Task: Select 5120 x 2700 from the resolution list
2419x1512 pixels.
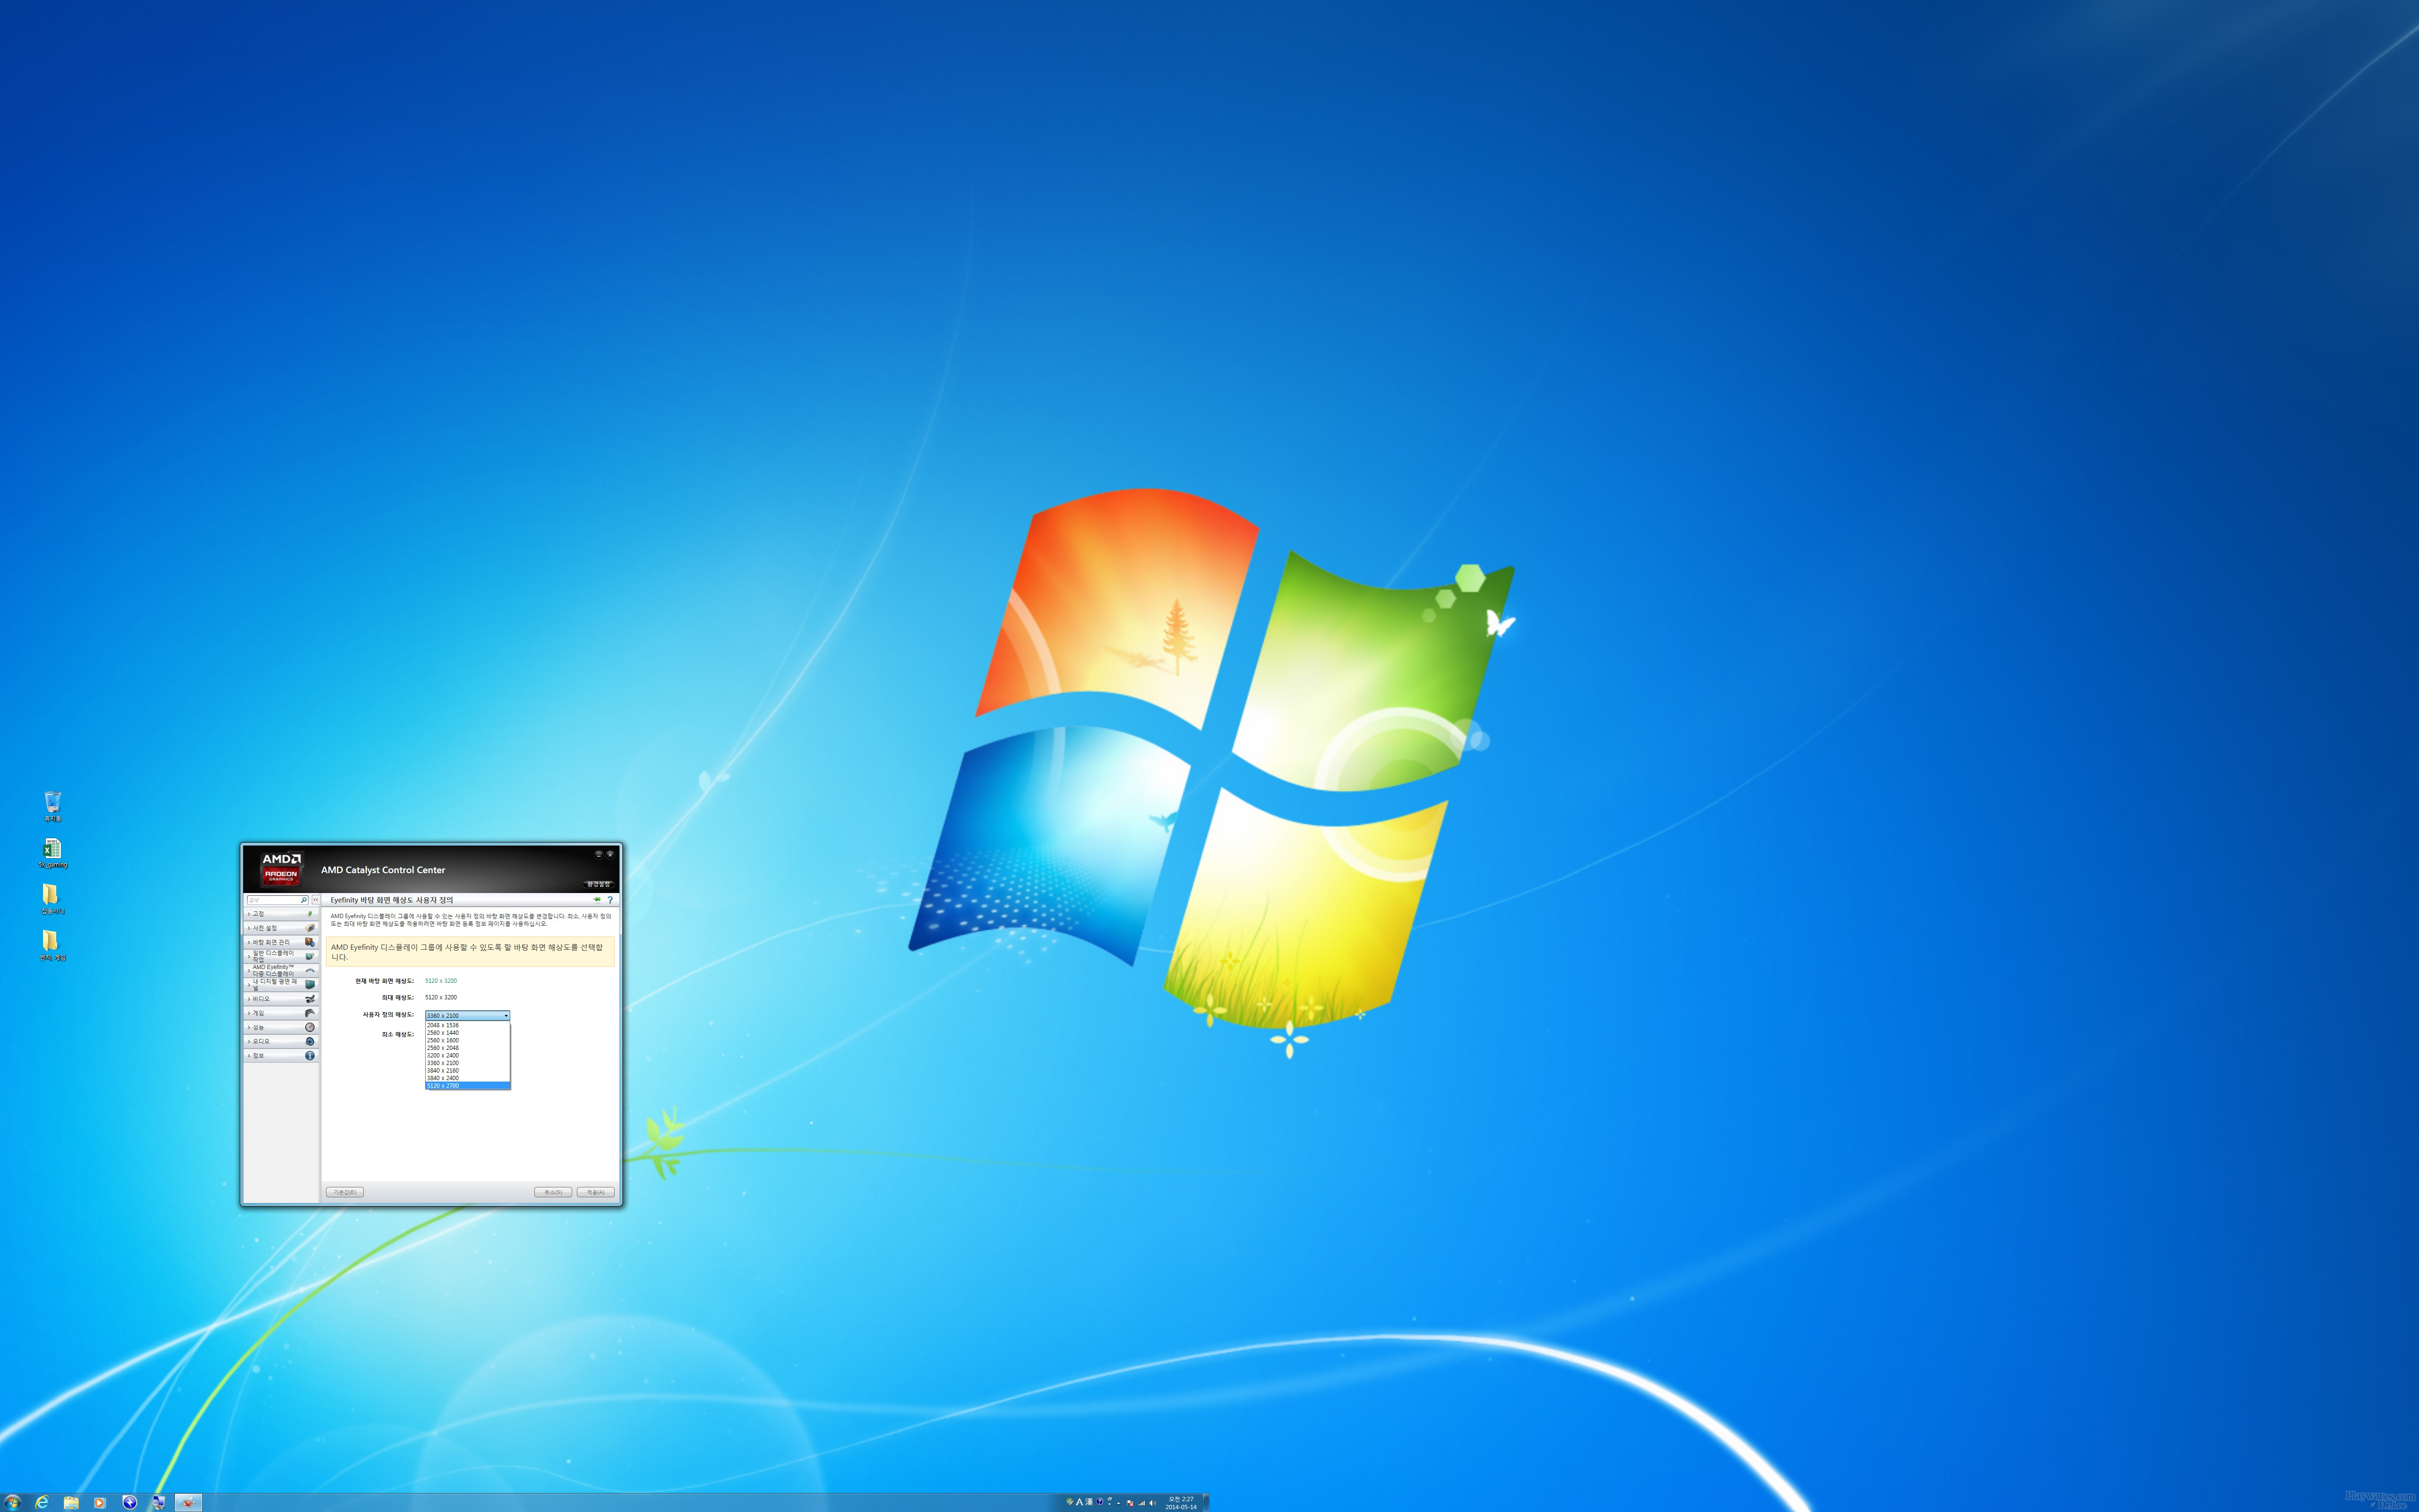Action: (444, 1086)
